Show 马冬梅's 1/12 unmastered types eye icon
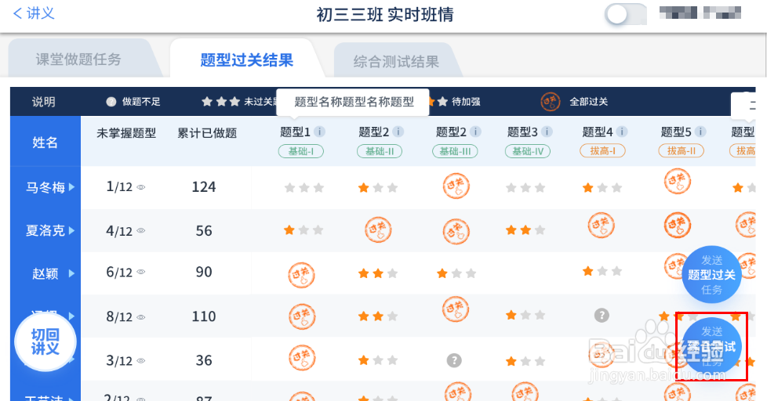Screen dimensions: 767x401 (142, 188)
